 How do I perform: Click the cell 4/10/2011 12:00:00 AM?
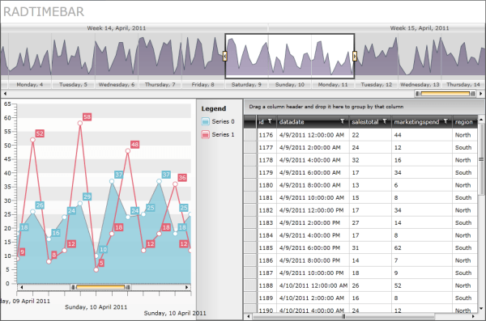pos(313,285)
